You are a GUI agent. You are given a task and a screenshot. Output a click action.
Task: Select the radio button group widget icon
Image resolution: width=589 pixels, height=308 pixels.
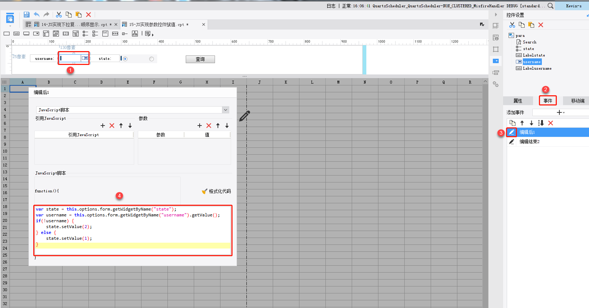pos(86,34)
